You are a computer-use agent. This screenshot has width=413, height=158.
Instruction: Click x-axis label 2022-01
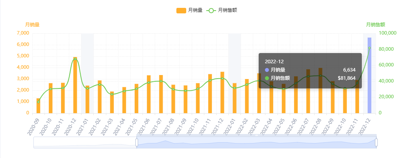230,126
